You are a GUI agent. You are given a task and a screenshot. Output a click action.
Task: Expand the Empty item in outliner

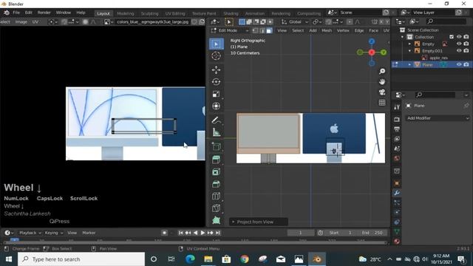coord(409,44)
